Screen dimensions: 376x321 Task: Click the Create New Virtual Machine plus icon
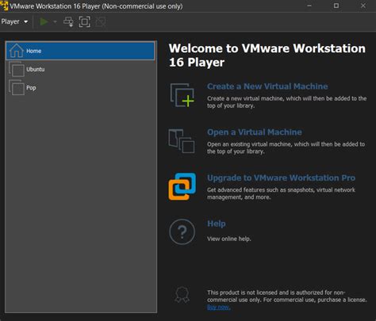tap(182, 95)
